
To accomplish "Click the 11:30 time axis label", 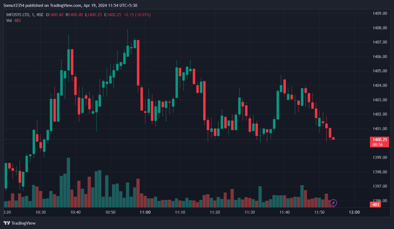I will [250, 212].
